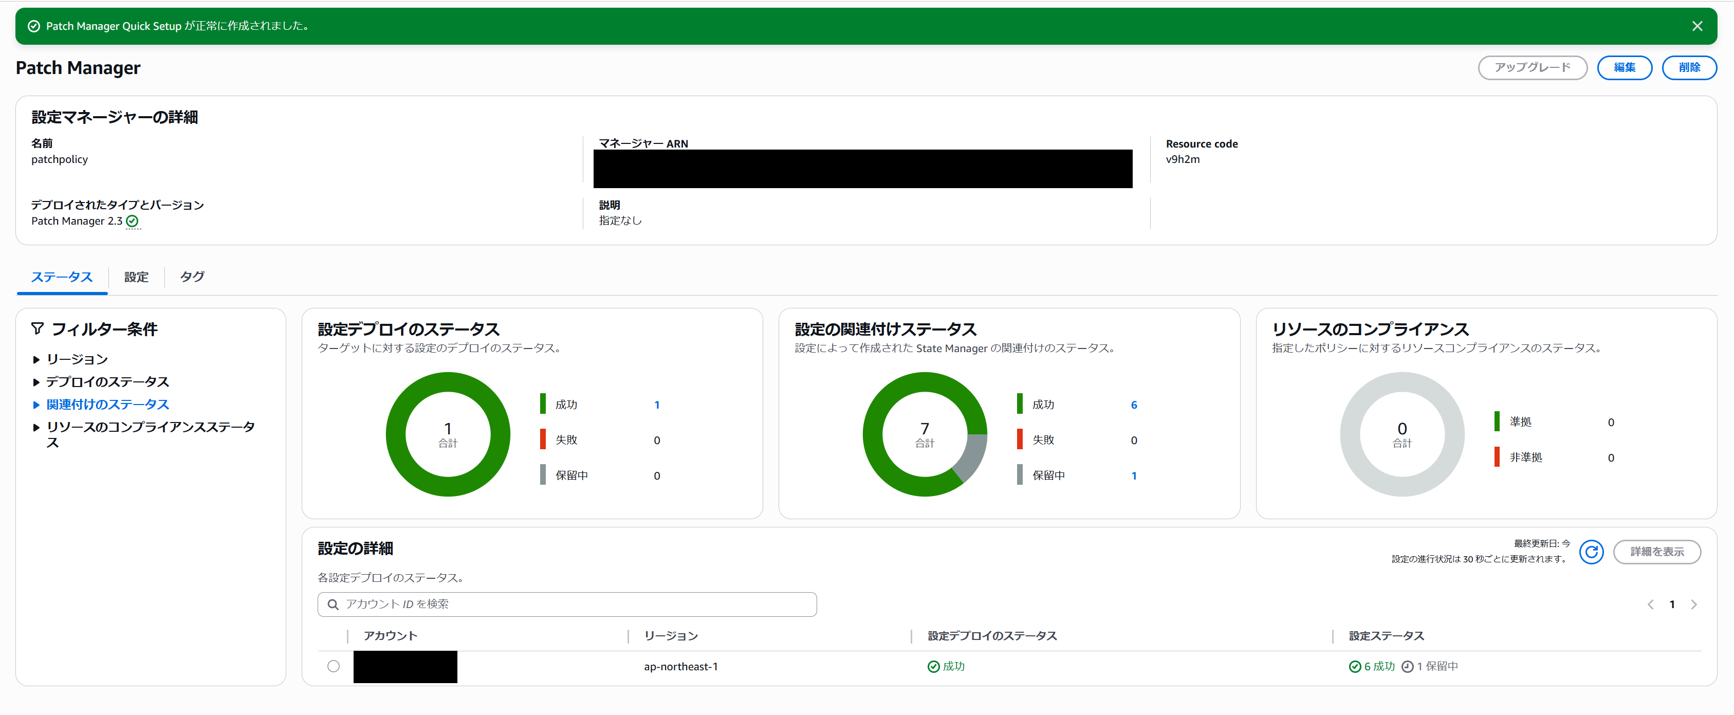Click the version check icon next to Patch Manager 2.3

coord(133,222)
